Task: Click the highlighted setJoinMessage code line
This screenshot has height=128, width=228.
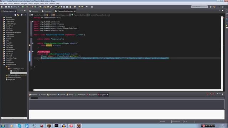Action: pos(105,58)
